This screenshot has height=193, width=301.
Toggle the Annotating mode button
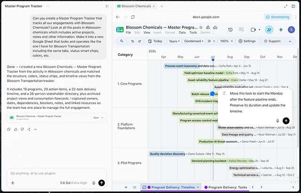[277, 17]
